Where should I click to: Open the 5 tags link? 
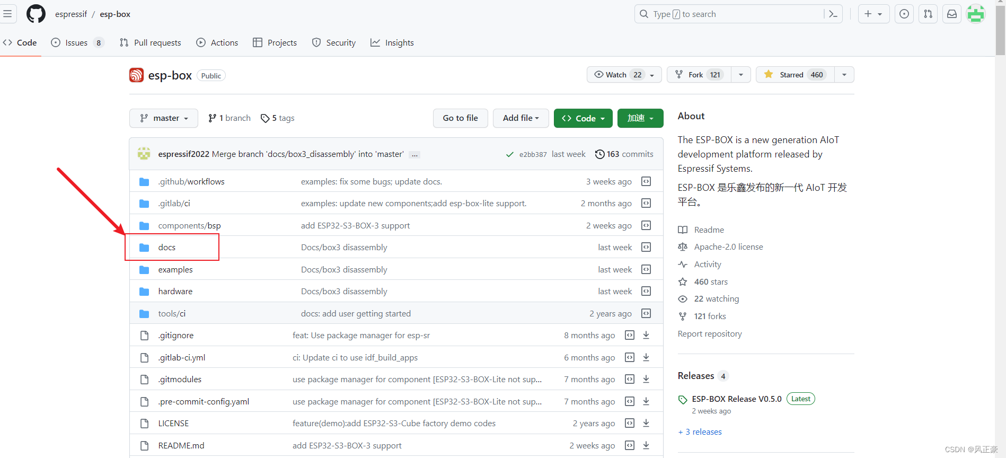(278, 118)
